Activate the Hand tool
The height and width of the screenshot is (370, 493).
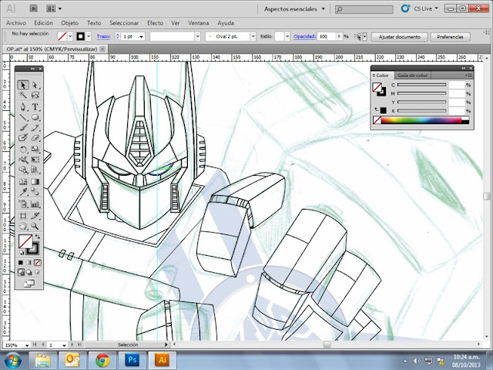23,225
